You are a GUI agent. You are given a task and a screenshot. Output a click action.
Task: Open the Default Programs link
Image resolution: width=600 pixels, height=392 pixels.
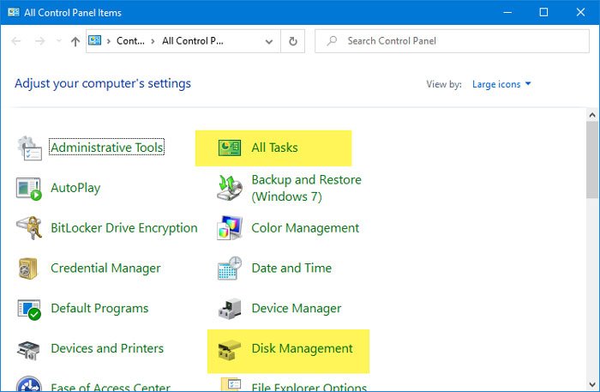point(99,309)
